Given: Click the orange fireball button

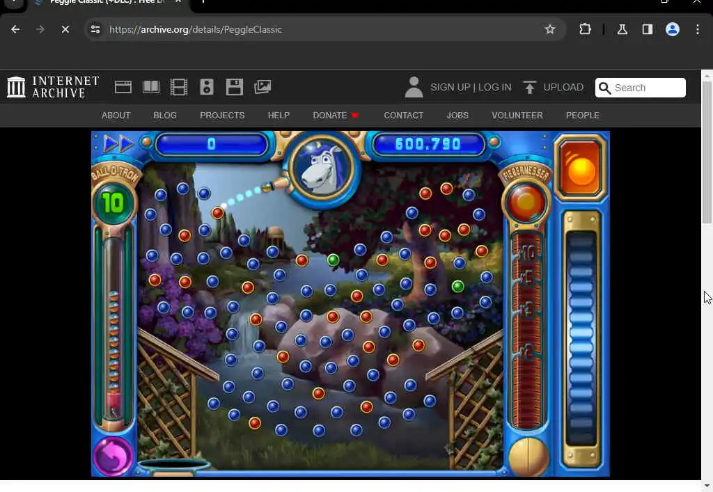Looking at the screenshot, I should pos(580,168).
